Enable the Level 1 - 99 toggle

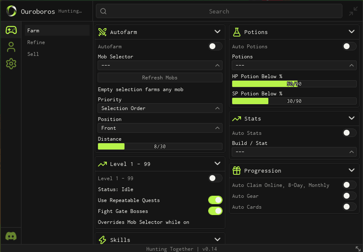pos(215,178)
